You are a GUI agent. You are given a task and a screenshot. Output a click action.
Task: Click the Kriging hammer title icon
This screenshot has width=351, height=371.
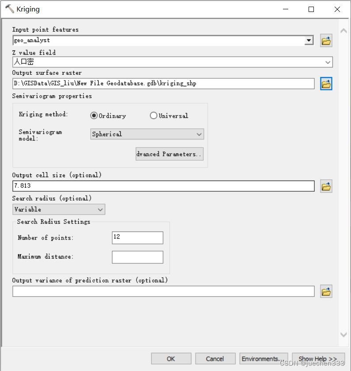coord(9,9)
